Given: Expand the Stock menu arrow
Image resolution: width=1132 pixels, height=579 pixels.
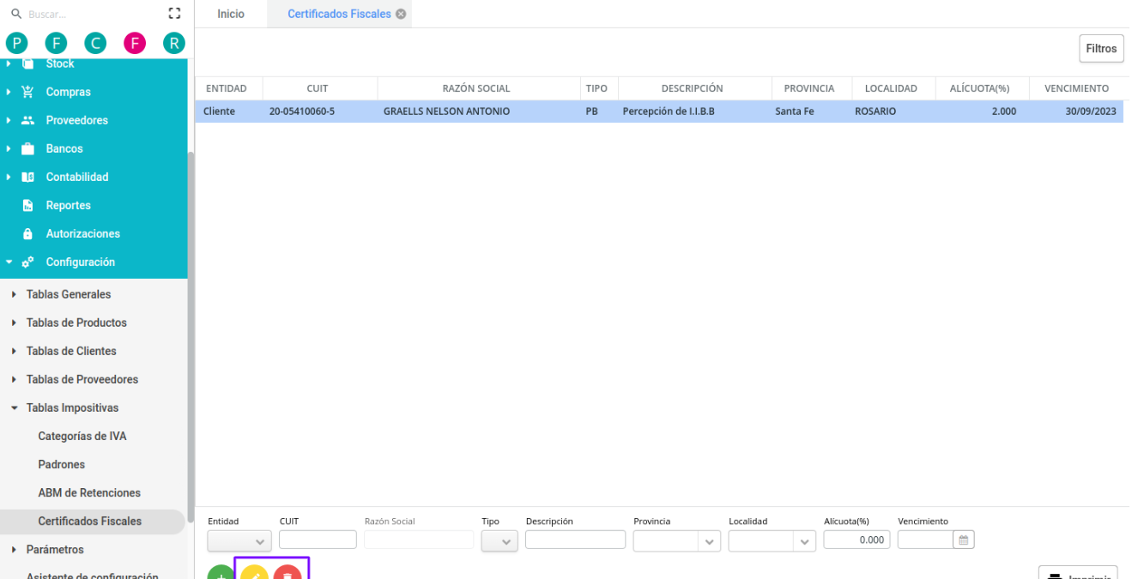Looking at the screenshot, I should [9, 63].
